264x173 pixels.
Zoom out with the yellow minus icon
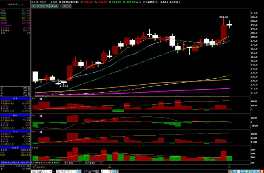(x=242, y=171)
